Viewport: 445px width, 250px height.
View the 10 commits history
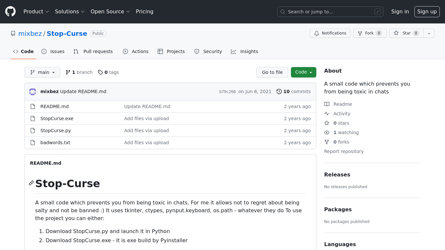pyautogui.click(x=294, y=91)
